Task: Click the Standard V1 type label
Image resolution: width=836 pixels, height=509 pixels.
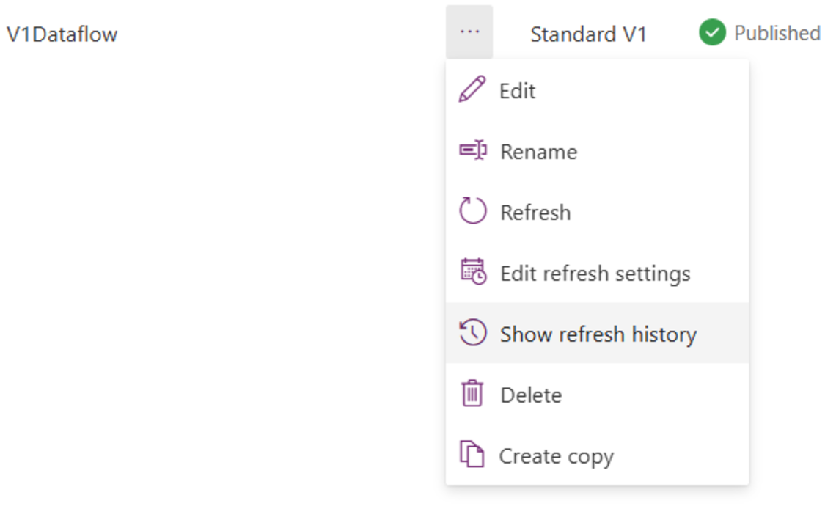Action: point(588,34)
